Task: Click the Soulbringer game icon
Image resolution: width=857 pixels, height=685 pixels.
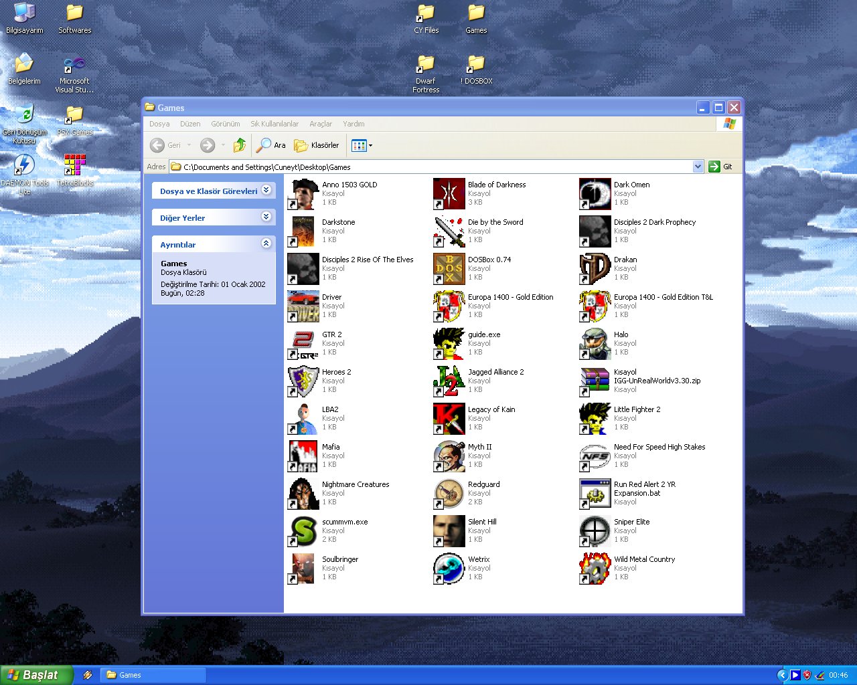Action: [303, 569]
